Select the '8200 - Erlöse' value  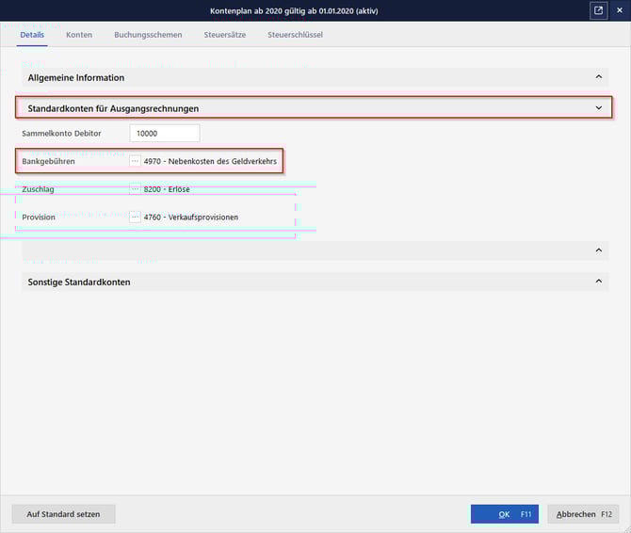point(167,189)
